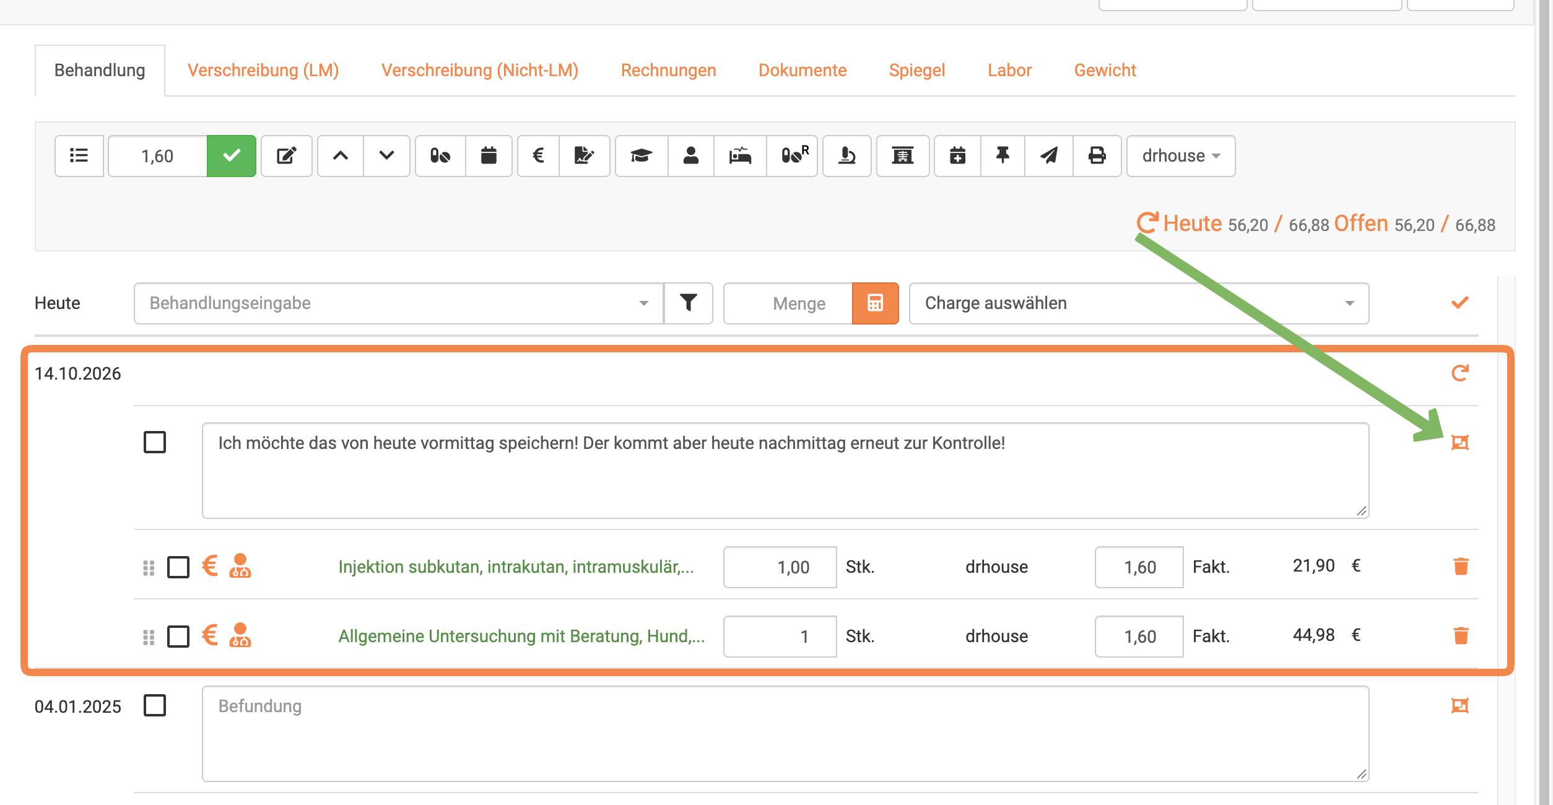Delete the Injektion subkutan row
Screen dimensions: 1553x805
click(x=1461, y=566)
